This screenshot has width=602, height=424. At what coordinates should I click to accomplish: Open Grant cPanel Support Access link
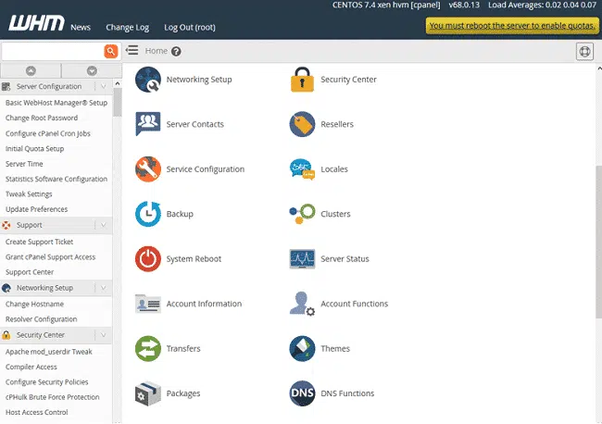tap(50, 257)
